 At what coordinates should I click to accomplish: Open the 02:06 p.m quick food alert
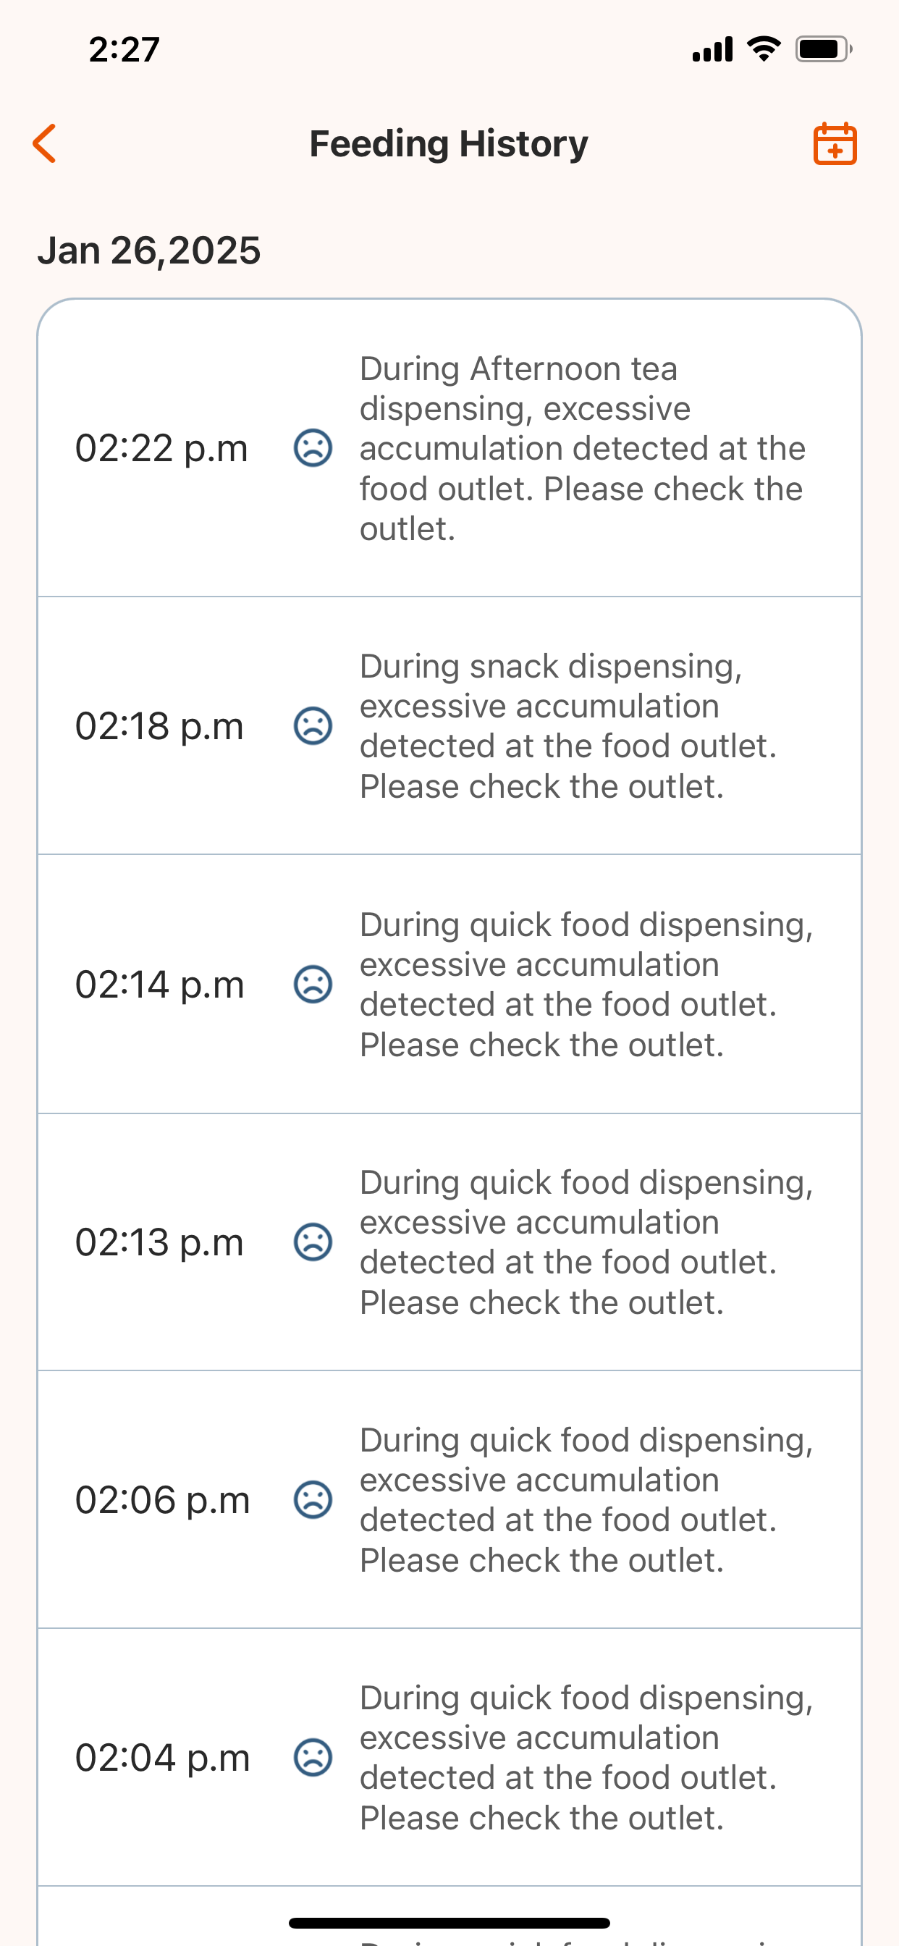[x=586, y=1499]
